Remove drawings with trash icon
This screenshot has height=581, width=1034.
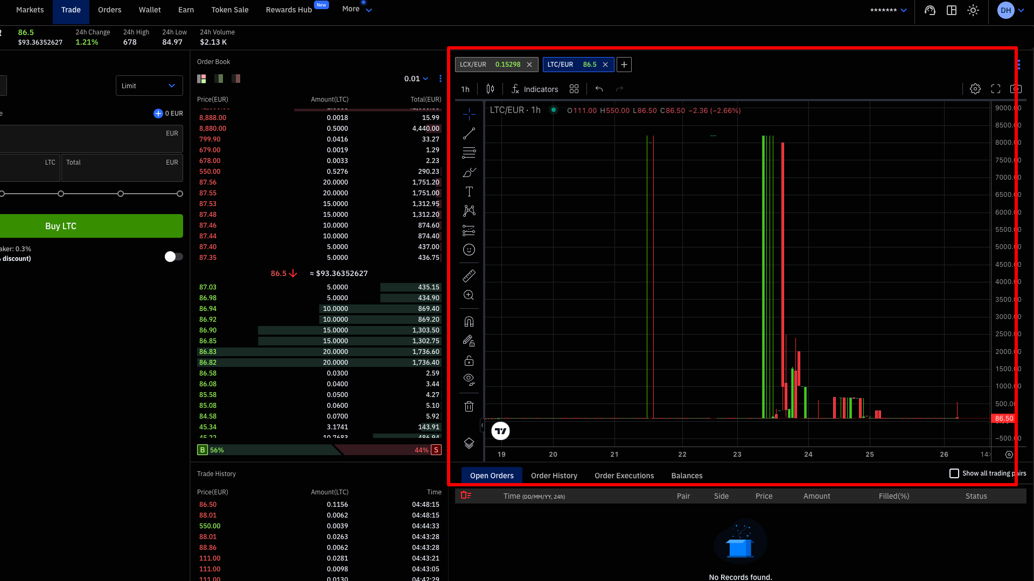tap(469, 406)
